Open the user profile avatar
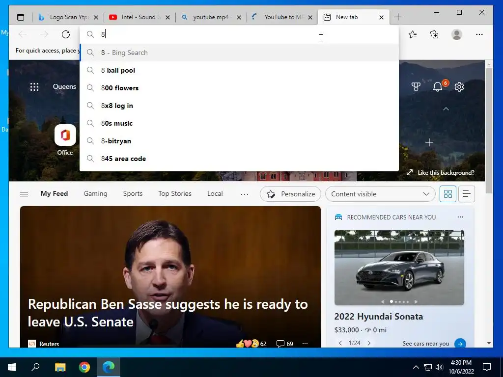This screenshot has height=377, width=503. pos(456,34)
